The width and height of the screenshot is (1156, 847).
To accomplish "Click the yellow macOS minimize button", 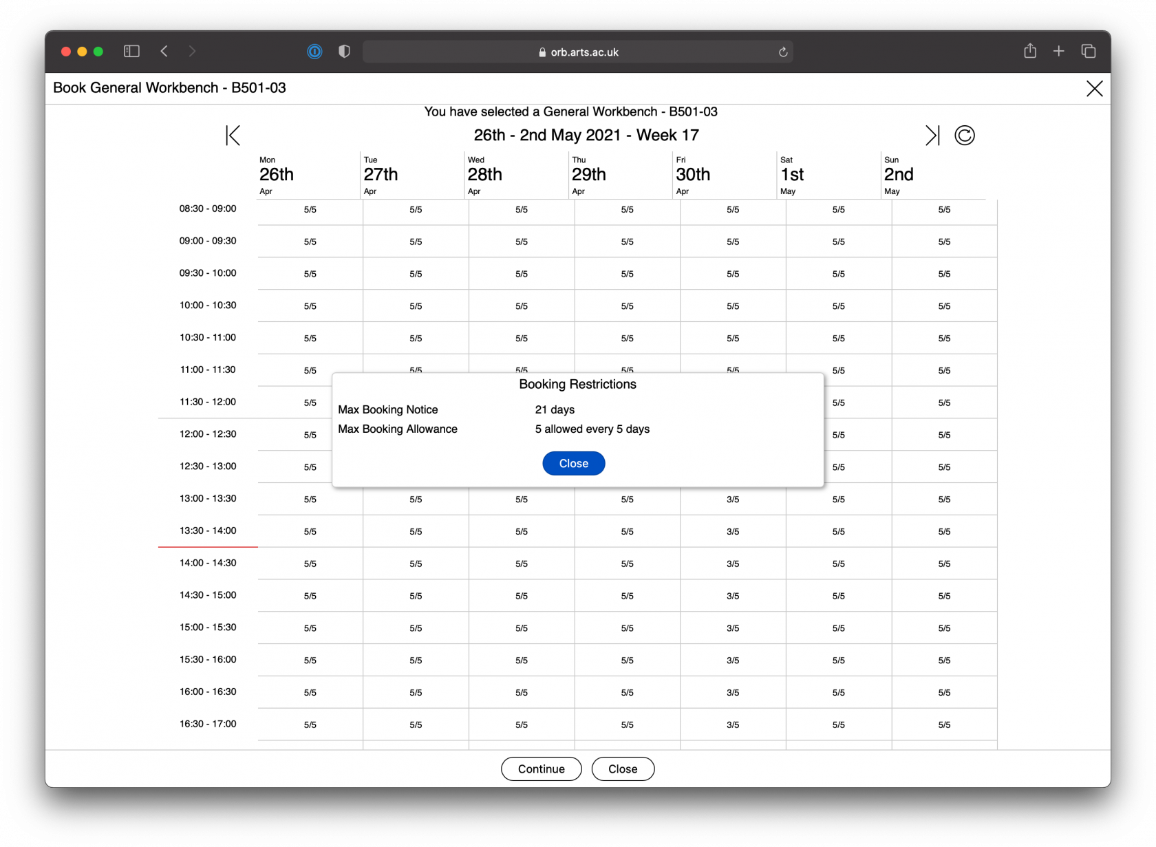I will click(x=82, y=52).
